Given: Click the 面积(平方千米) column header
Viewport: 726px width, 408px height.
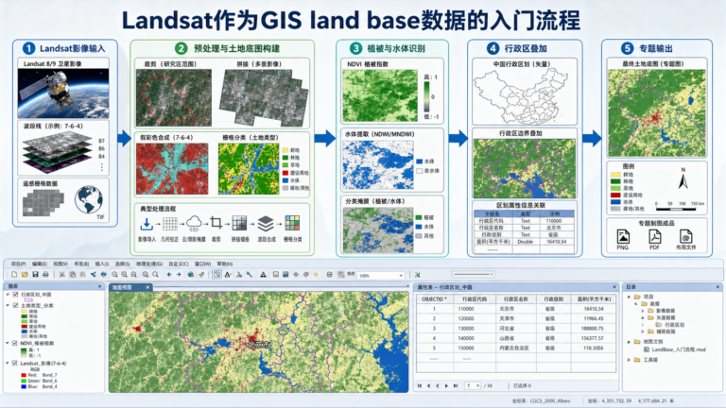Looking at the screenshot, I should pyautogui.click(x=594, y=298).
